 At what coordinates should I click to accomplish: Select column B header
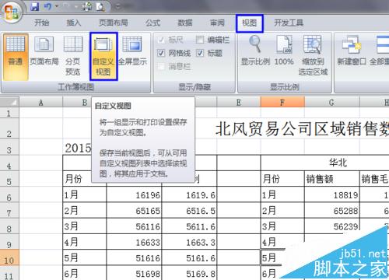[x=77, y=103]
